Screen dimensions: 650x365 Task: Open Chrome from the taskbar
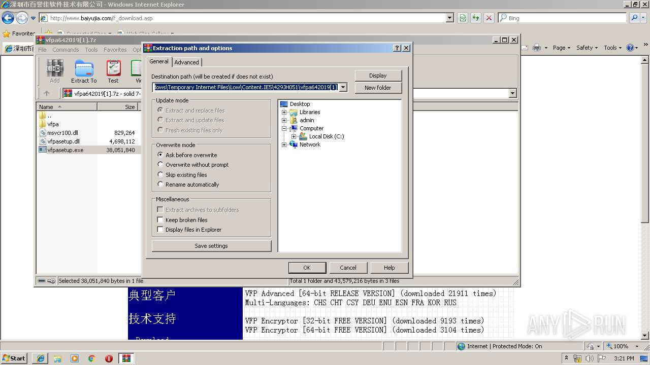click(x=92, y=358)
